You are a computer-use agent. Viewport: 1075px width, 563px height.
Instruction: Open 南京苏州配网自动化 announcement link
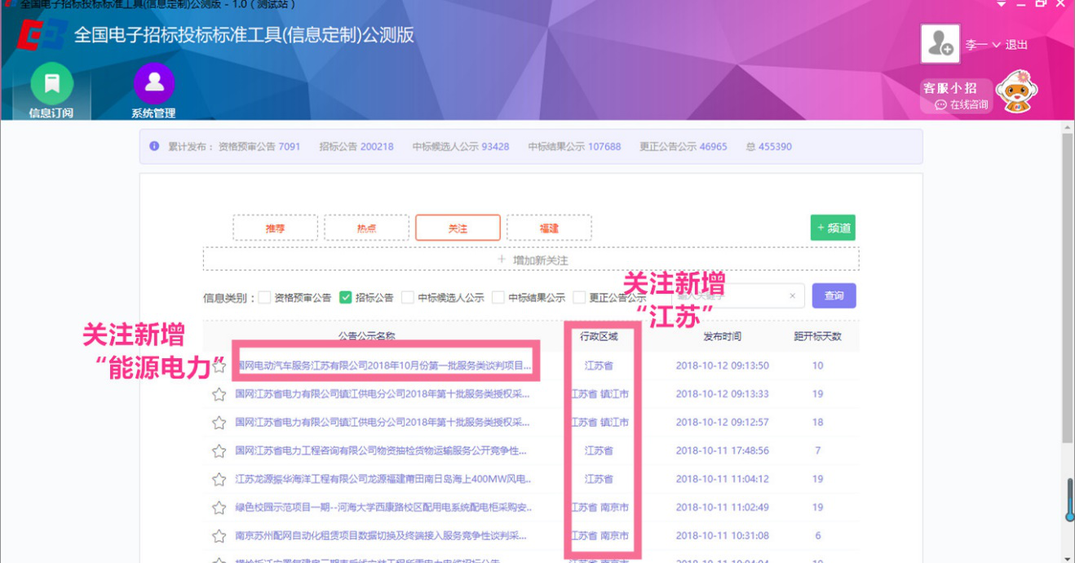[381, 536]
